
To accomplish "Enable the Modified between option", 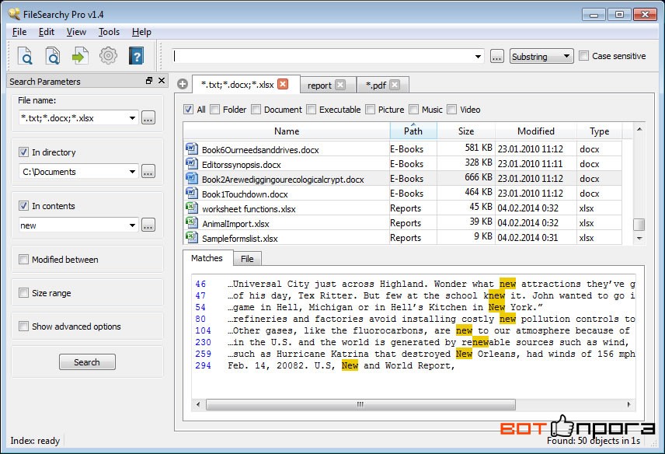I will (x=24, y=259).
